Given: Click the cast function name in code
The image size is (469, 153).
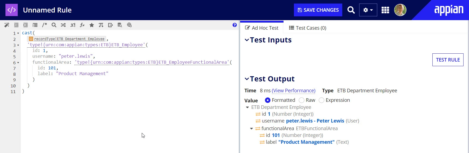Looking at the screenshot, I should (27, 33).
